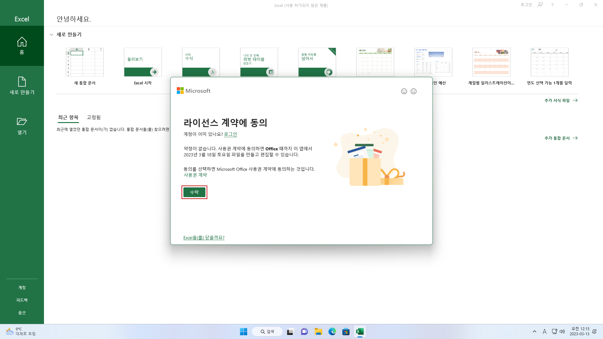
Task: Click the smiley feedback face
Action: coord(404,91)
